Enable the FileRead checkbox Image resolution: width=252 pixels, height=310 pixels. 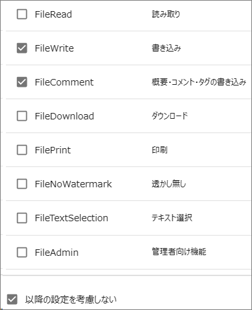[22, 14]
